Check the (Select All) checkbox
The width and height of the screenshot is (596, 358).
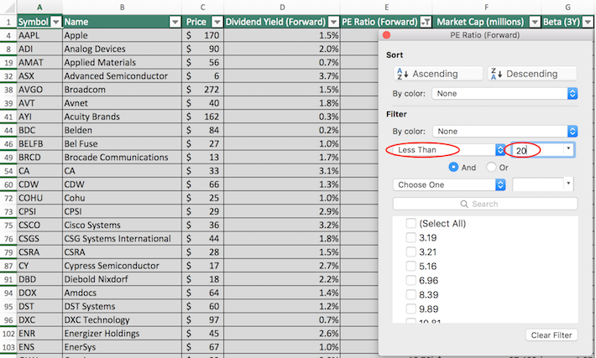[410, 224]
